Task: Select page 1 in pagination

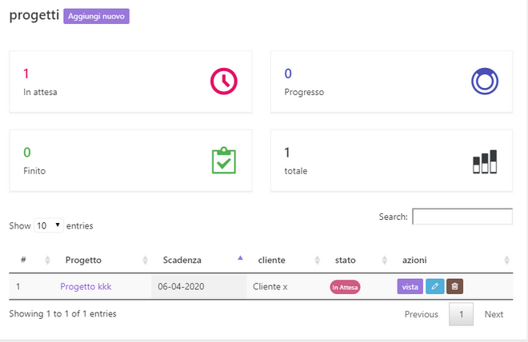Action: click(x=461, y=314)
